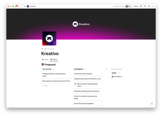Select the Board view tab
Image resolution: width=162 pixels, height=116 pixels.
[54, 60]
